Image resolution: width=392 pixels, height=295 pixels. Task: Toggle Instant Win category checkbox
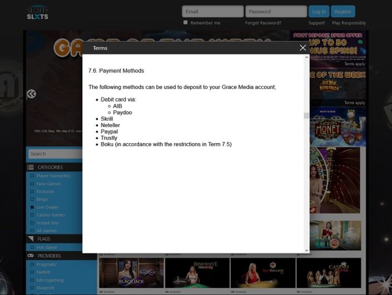coord(32,223)
